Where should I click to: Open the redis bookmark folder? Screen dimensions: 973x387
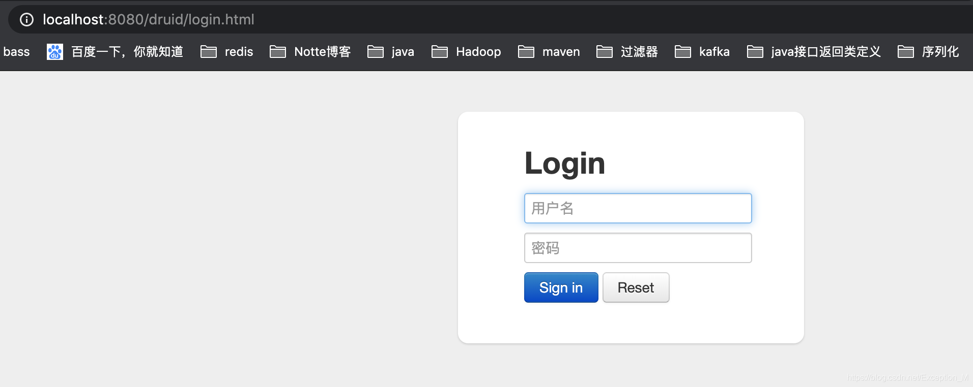tap(227, 52)
